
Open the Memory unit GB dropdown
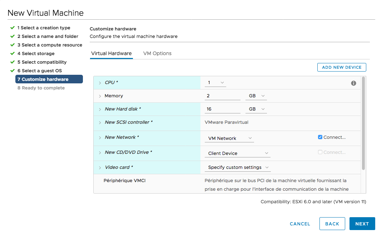(x=256, y=96)
